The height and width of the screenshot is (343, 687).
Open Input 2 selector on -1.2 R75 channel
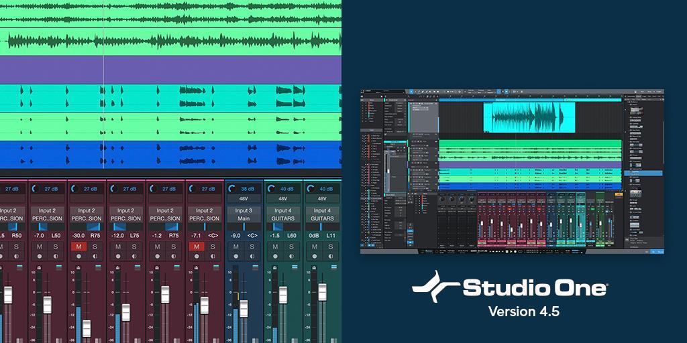tap(165, 210)
